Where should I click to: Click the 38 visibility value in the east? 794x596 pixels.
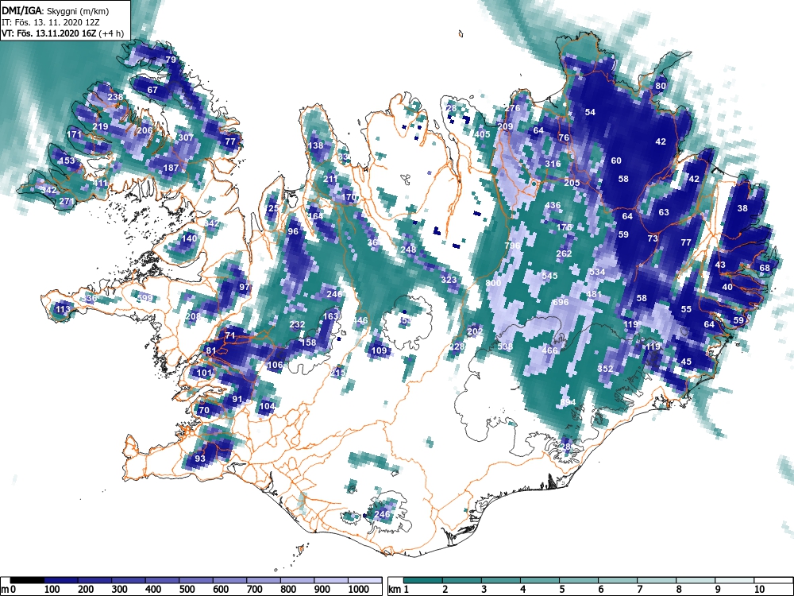pyautogui.click(x=742, y=209)
